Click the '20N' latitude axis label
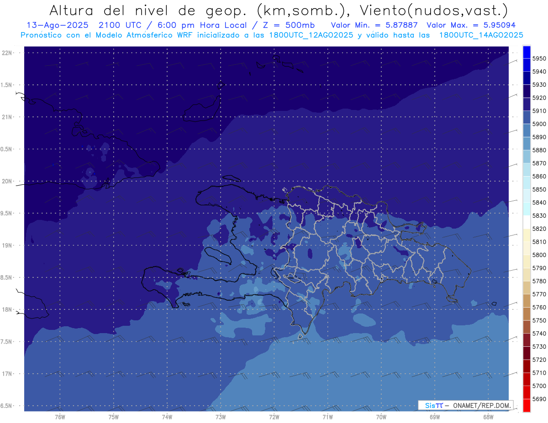 tap(7, 181)
